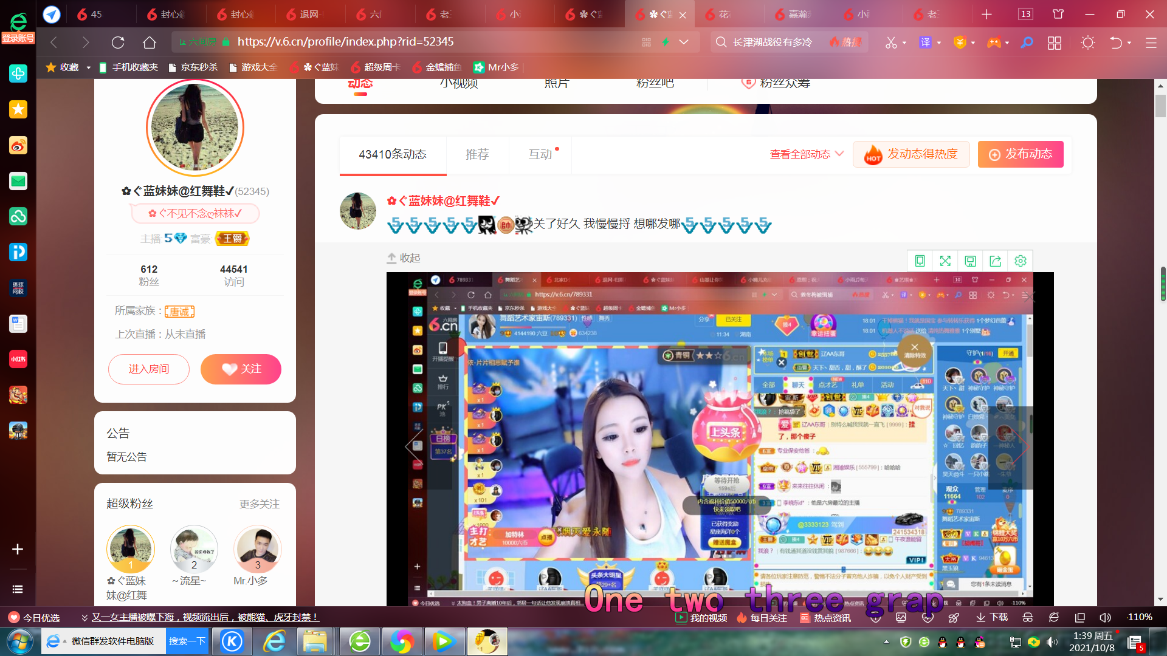Click the 发布动态 button
Viewport: 1167px width, 656px height.
(x=1021, y=154)
